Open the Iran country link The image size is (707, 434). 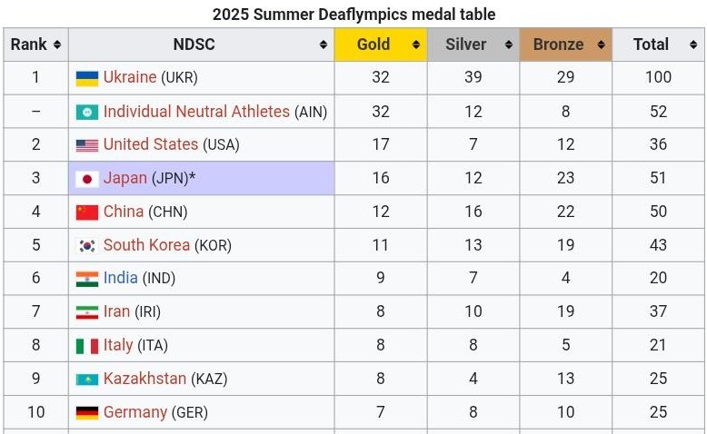116,311
